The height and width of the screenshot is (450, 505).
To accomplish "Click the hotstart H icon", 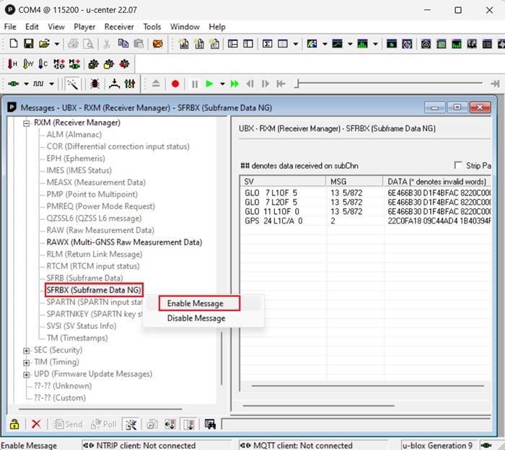I will coord(12,64).
